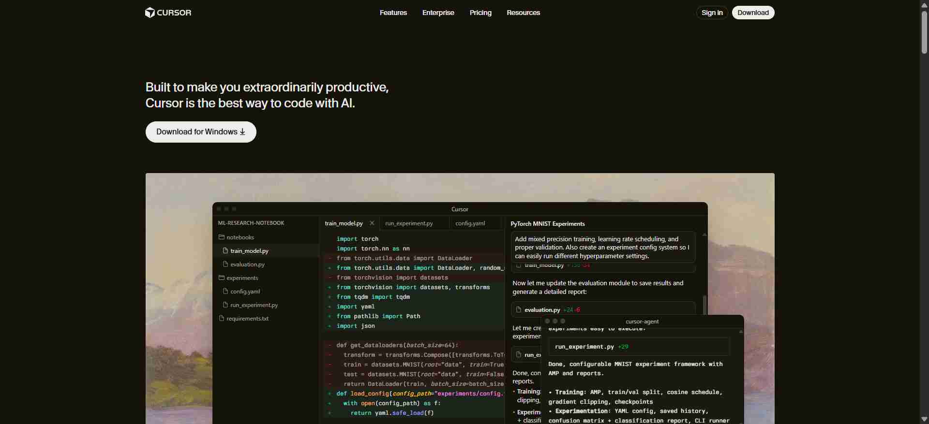The image size is (929, 424).
Task: Click the scroll down arrow of page scrollbar
Action: click(924, 419)
